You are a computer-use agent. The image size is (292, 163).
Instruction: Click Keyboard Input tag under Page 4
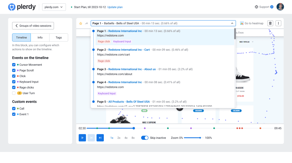click(x=107, y=93)
